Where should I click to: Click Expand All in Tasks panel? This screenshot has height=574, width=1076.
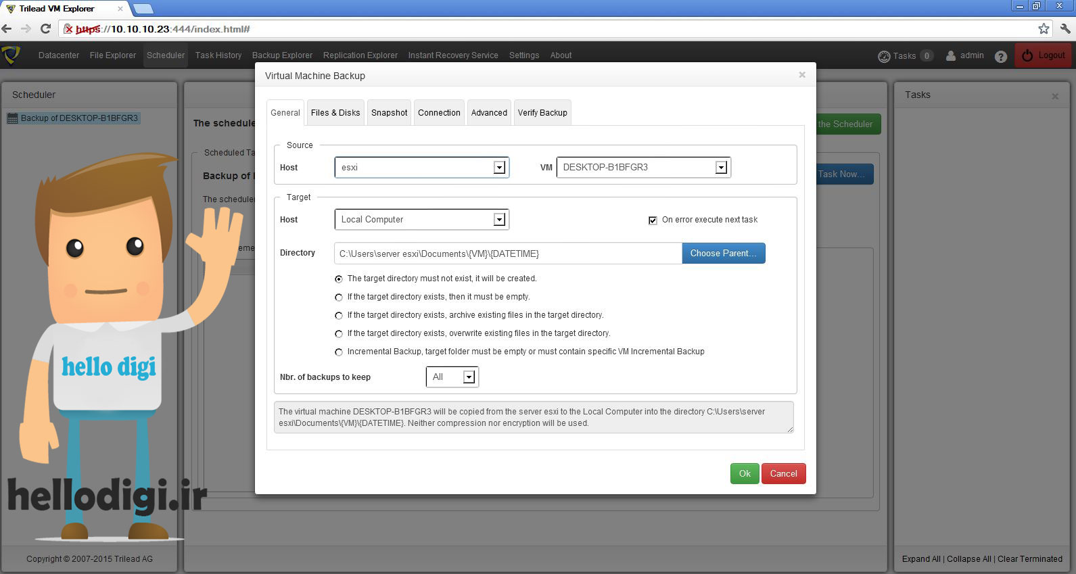921,559
